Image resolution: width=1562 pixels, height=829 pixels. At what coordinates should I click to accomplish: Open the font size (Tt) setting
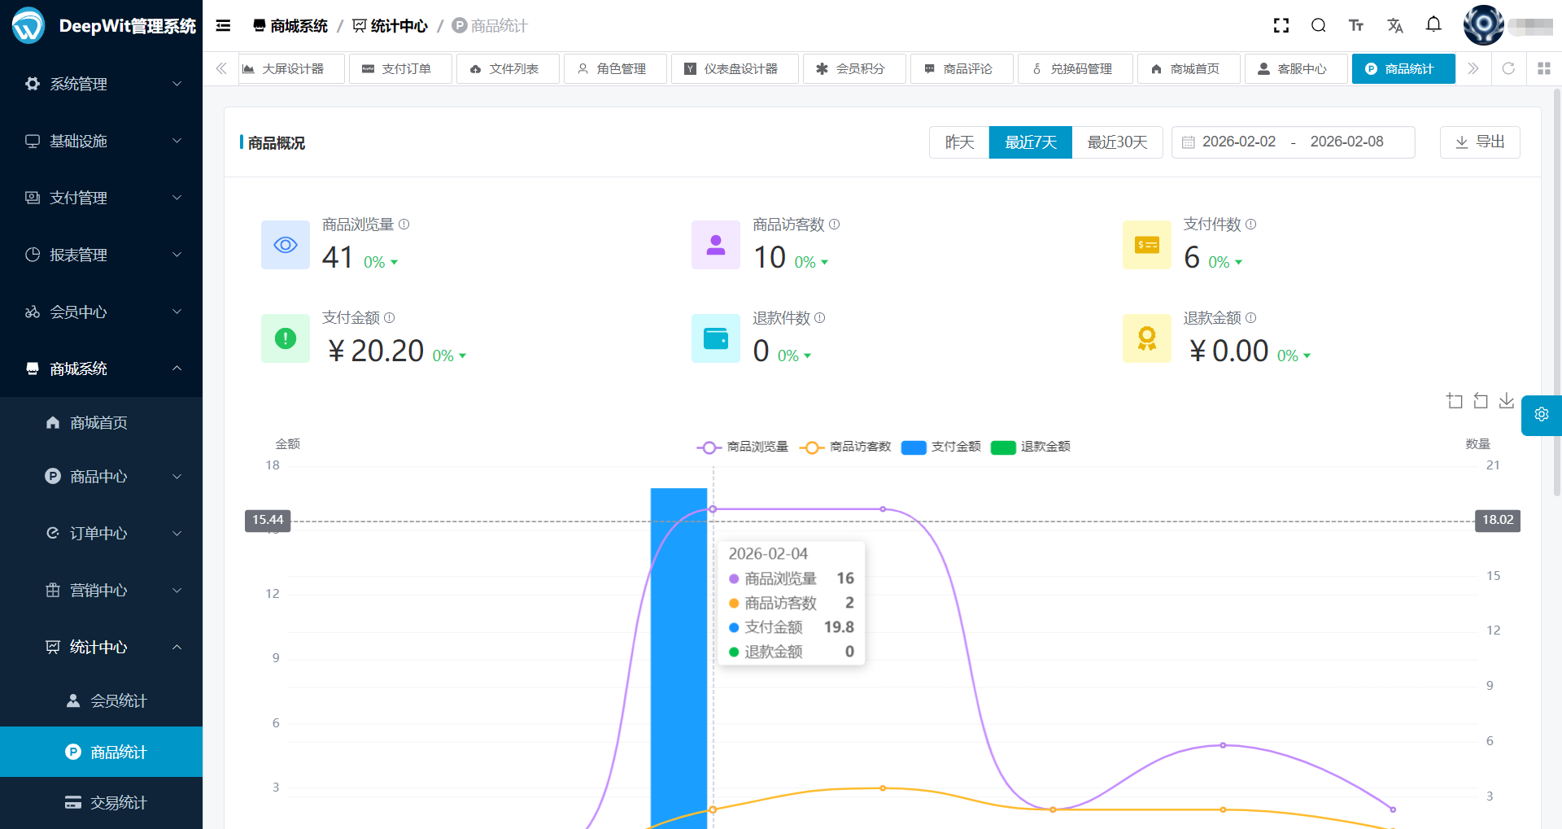pos(1356,25)
